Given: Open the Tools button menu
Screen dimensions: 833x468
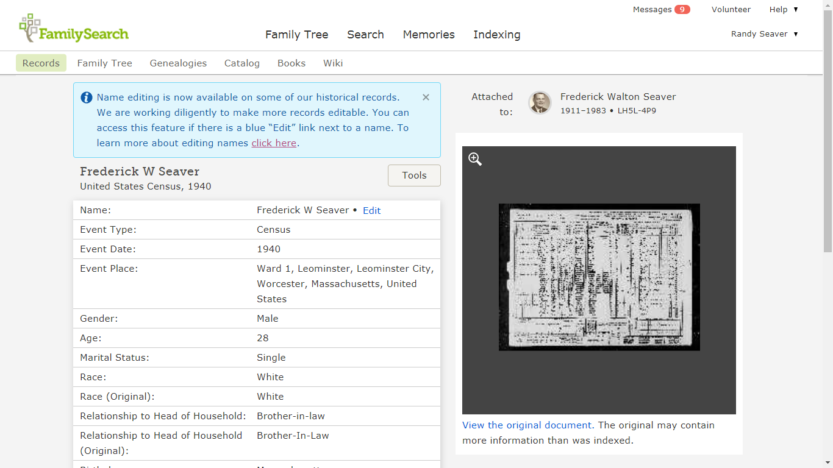Looking at the screenshot, I should (x=414, y=175).
